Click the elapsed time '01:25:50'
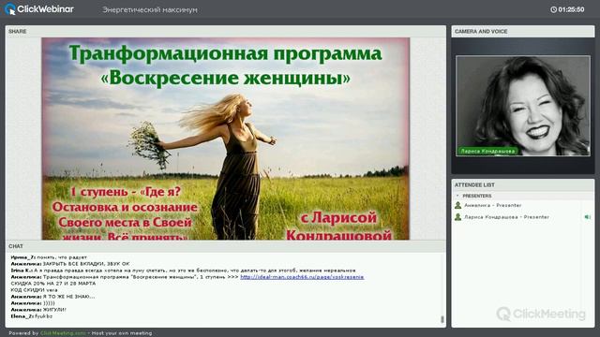600x337 pixels. click(571, 9)
